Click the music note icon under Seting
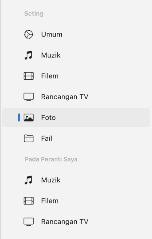This screenshot has height=239, width=152. pyautogui.click(x=28, y=55)
